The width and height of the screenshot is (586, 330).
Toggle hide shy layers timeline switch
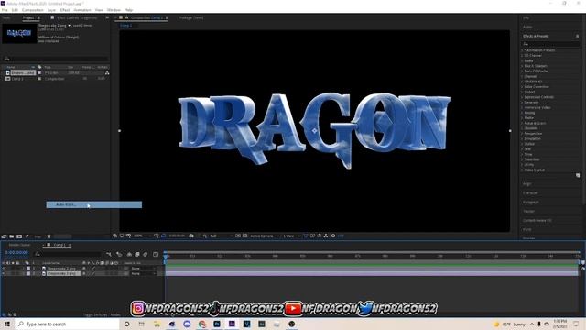[129, 255]
